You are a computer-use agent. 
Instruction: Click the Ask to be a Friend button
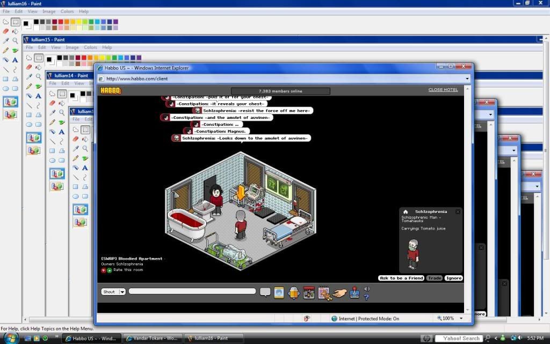(401, 278)
